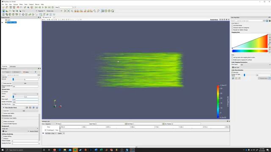Toggle visibility eye of selected pipeline source
271x152 pixels.
2,22
